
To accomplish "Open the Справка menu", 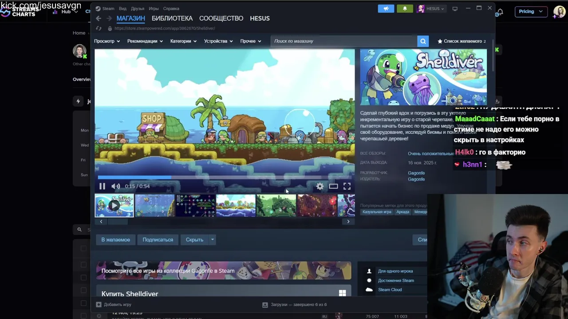I will (x=171, y=8).
